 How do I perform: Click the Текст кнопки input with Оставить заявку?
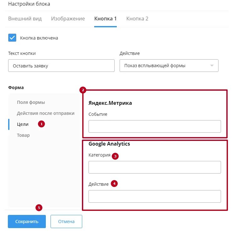61,66
